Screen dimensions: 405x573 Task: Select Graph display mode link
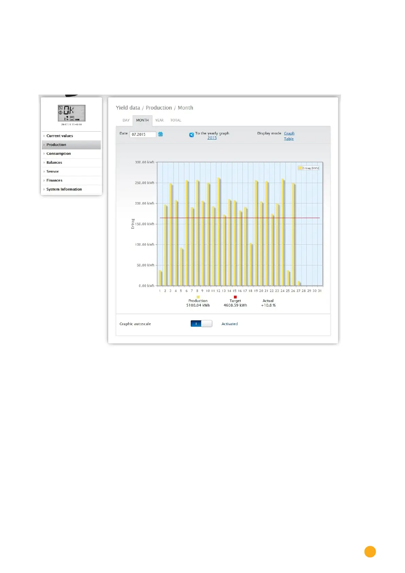coord(289,133)
